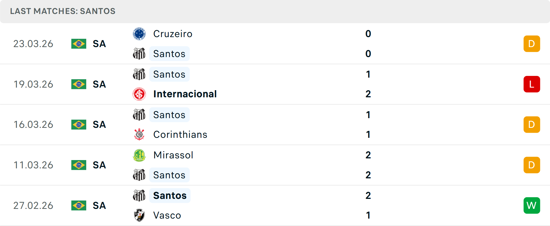The image size is (550, 226).
Task: Click the Corinthians club crest icon
Action: [139, 134]
